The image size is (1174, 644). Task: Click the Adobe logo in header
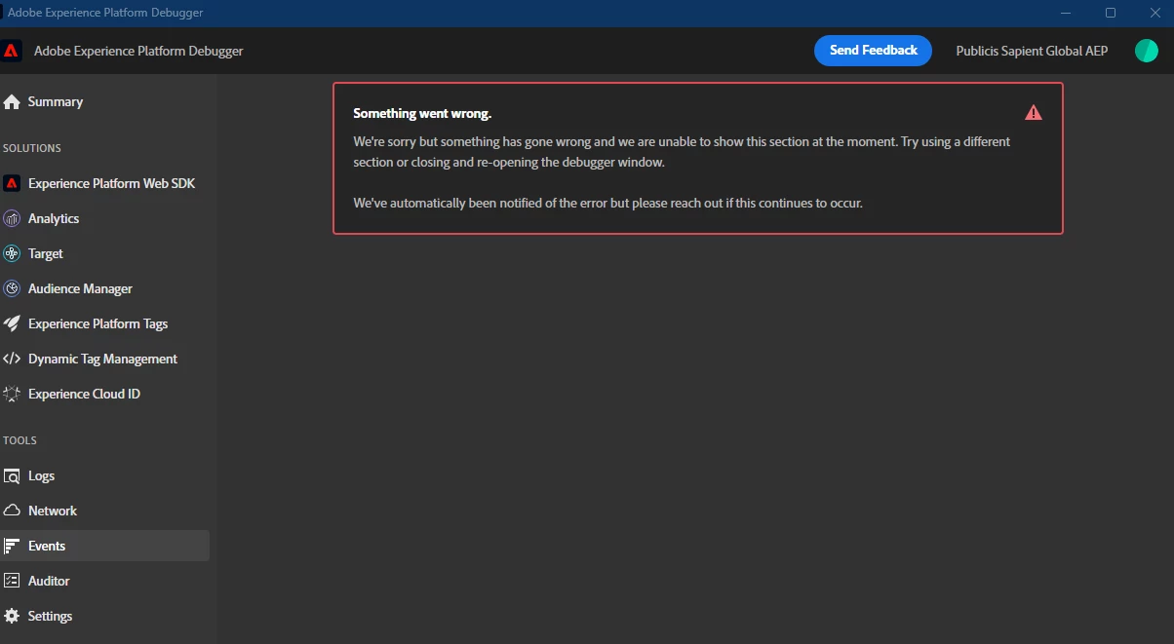click(x=12, y=51)
